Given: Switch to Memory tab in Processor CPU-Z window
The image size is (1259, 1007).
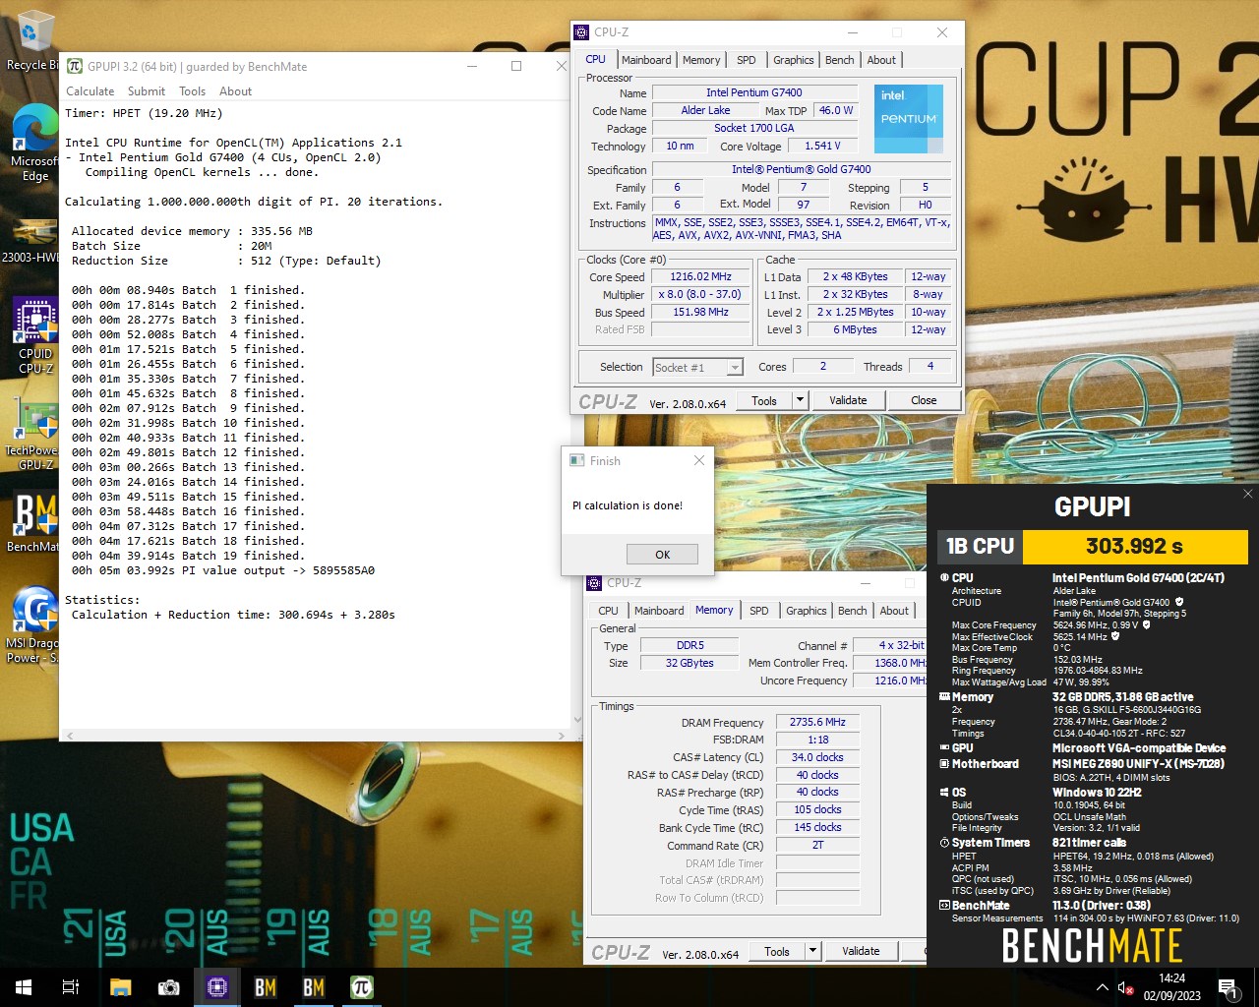Looking at the screenshot, I should click(701, 60).
